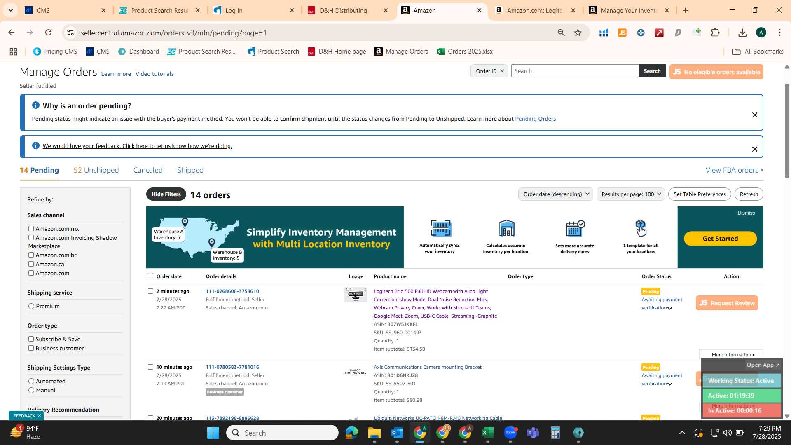
Task: Check the Amazon.com.br checkbox
Action: (31, 255)
